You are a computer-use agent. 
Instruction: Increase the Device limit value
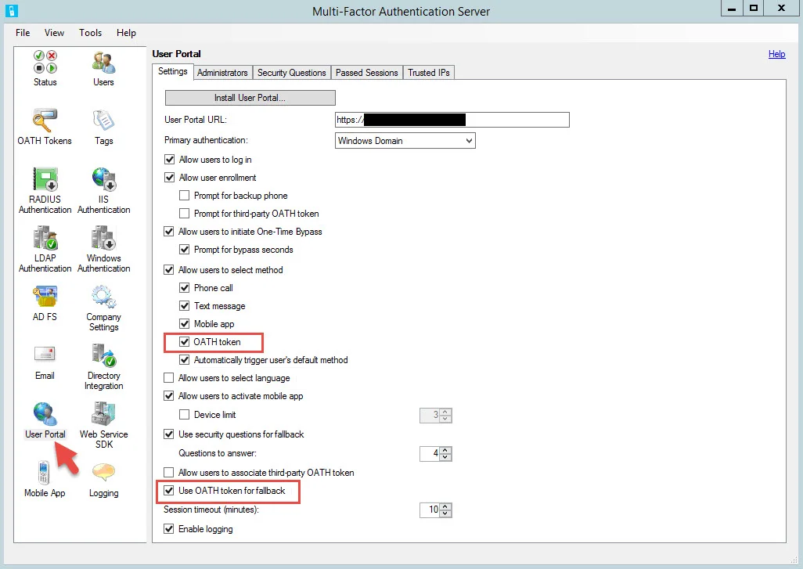click(x=445, y=412)
